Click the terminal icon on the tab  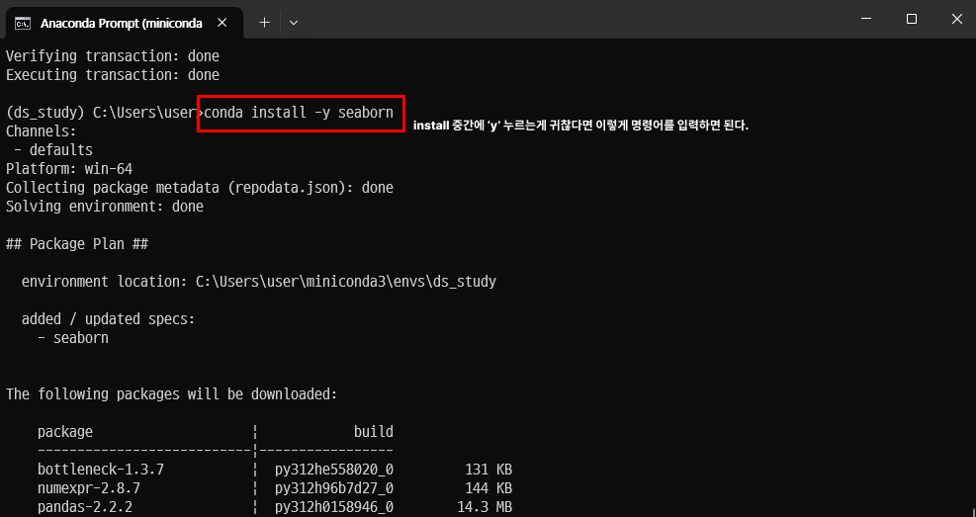pos(23,24)
